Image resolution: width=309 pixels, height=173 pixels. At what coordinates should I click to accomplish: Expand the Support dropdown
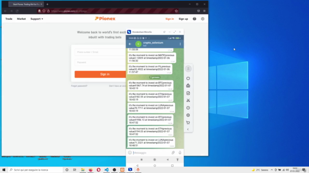coord(37,19)
